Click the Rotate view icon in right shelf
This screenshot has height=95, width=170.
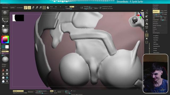147,24
